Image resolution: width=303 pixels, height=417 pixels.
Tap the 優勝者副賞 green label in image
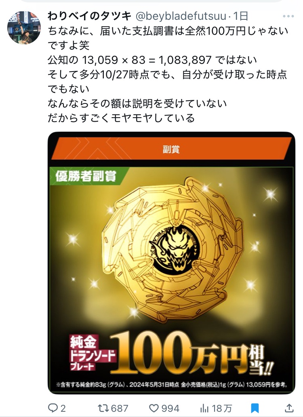(x=86, y=176)
